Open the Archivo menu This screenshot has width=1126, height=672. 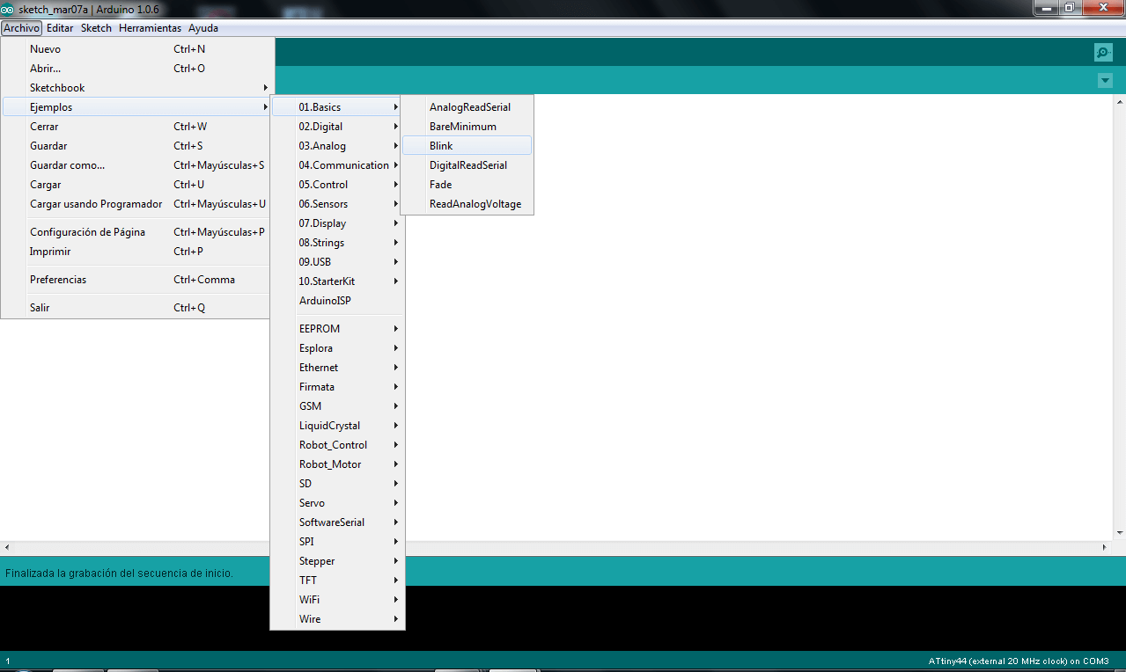tap(21, 28)
